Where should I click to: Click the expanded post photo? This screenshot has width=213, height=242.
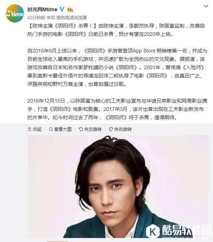(x=118, y=187)
